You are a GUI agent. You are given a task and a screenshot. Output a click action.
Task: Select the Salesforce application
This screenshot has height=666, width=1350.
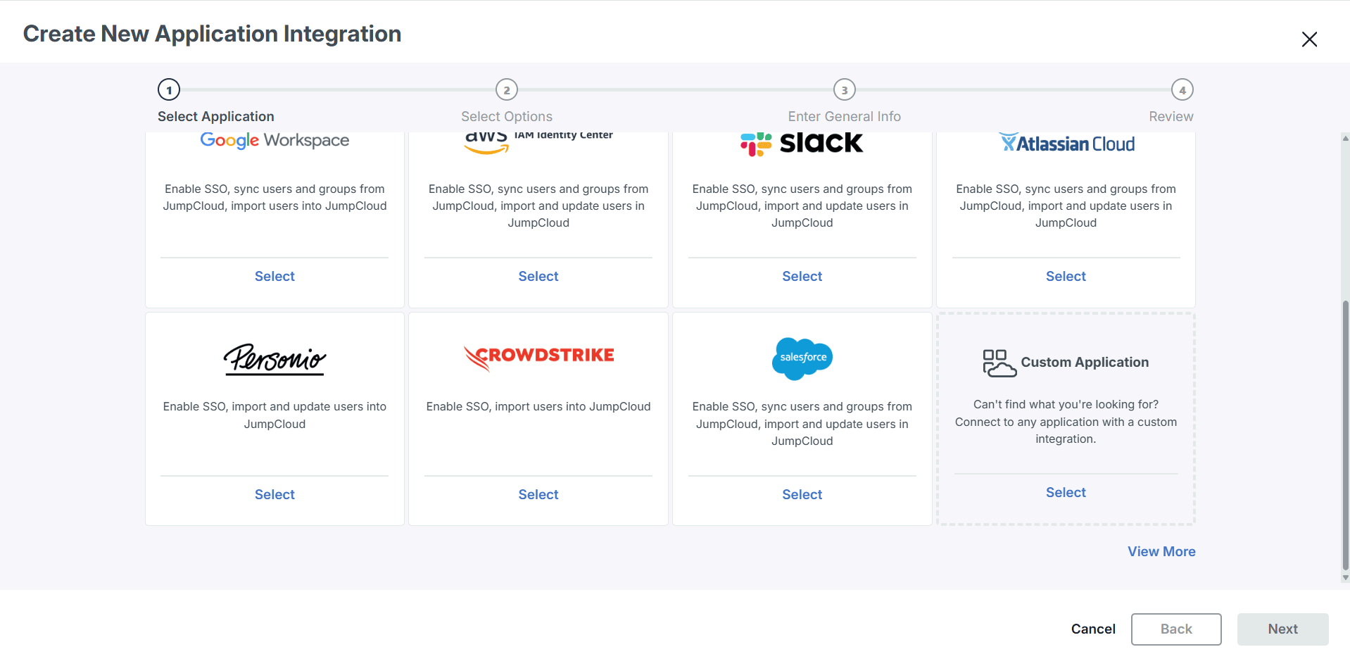[x=802, y=495]
